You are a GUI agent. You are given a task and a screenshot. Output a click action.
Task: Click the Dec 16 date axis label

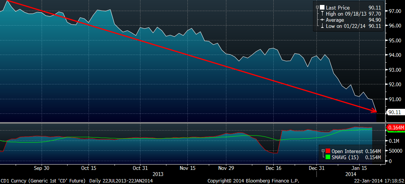(x=274, y=168)
